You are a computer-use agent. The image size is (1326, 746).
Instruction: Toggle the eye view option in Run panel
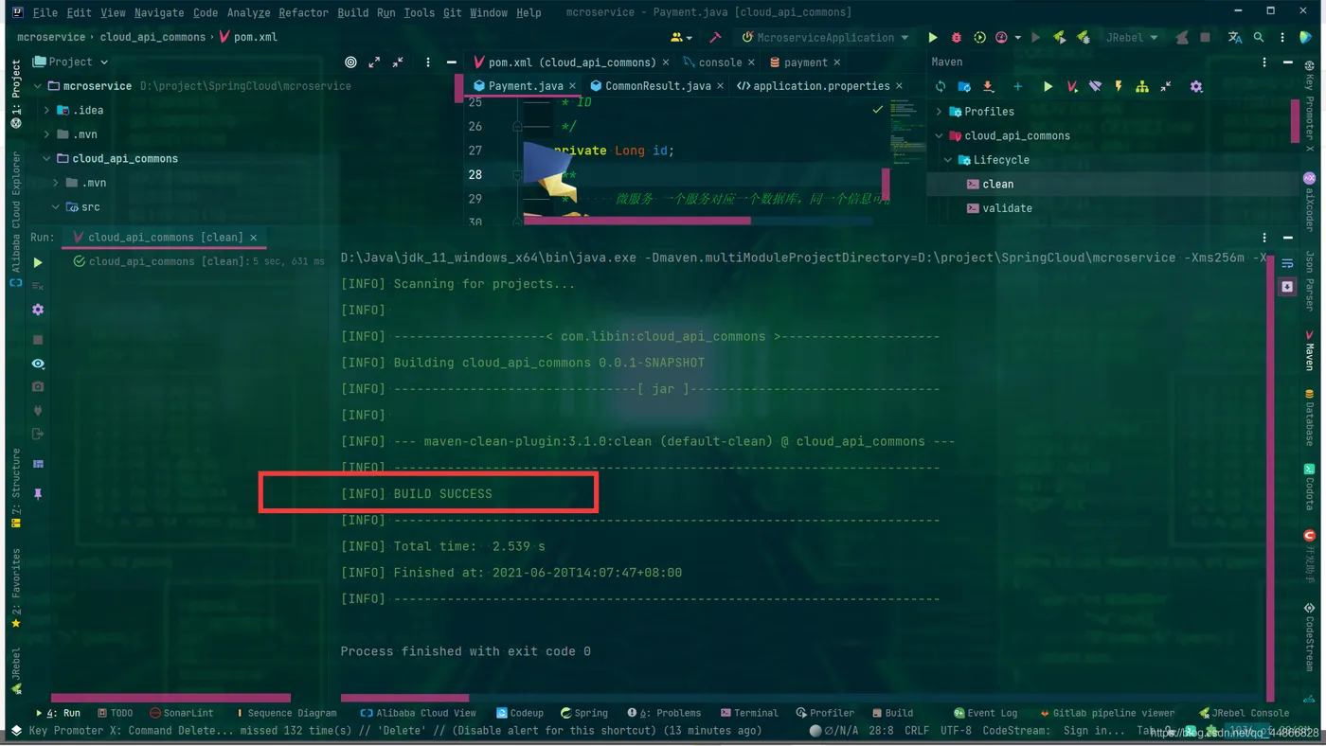point(38,364)
